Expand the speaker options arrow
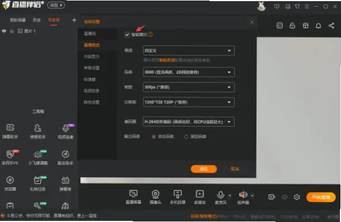The width and height of the screenshot is (341, 222). [253, 195]
